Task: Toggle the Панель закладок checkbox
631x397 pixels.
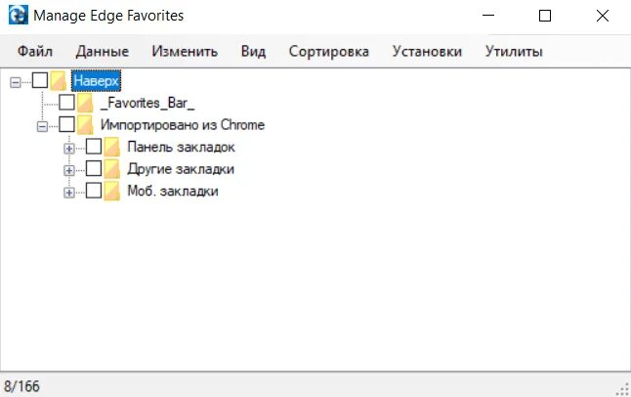Action: point(94,148)
